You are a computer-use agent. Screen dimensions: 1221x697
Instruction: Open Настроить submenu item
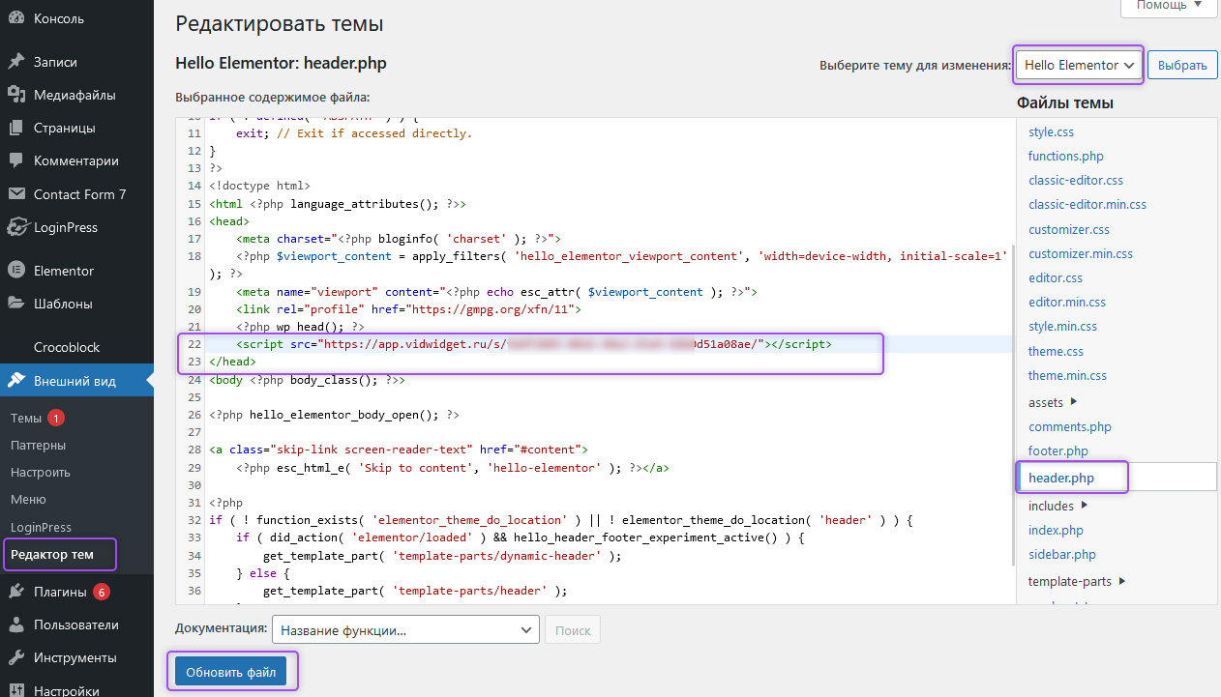pyautogui.click(x=41, y=473)
